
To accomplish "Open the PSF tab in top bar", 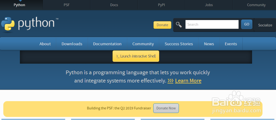I will pyautogui.click(x=67, y=5).
